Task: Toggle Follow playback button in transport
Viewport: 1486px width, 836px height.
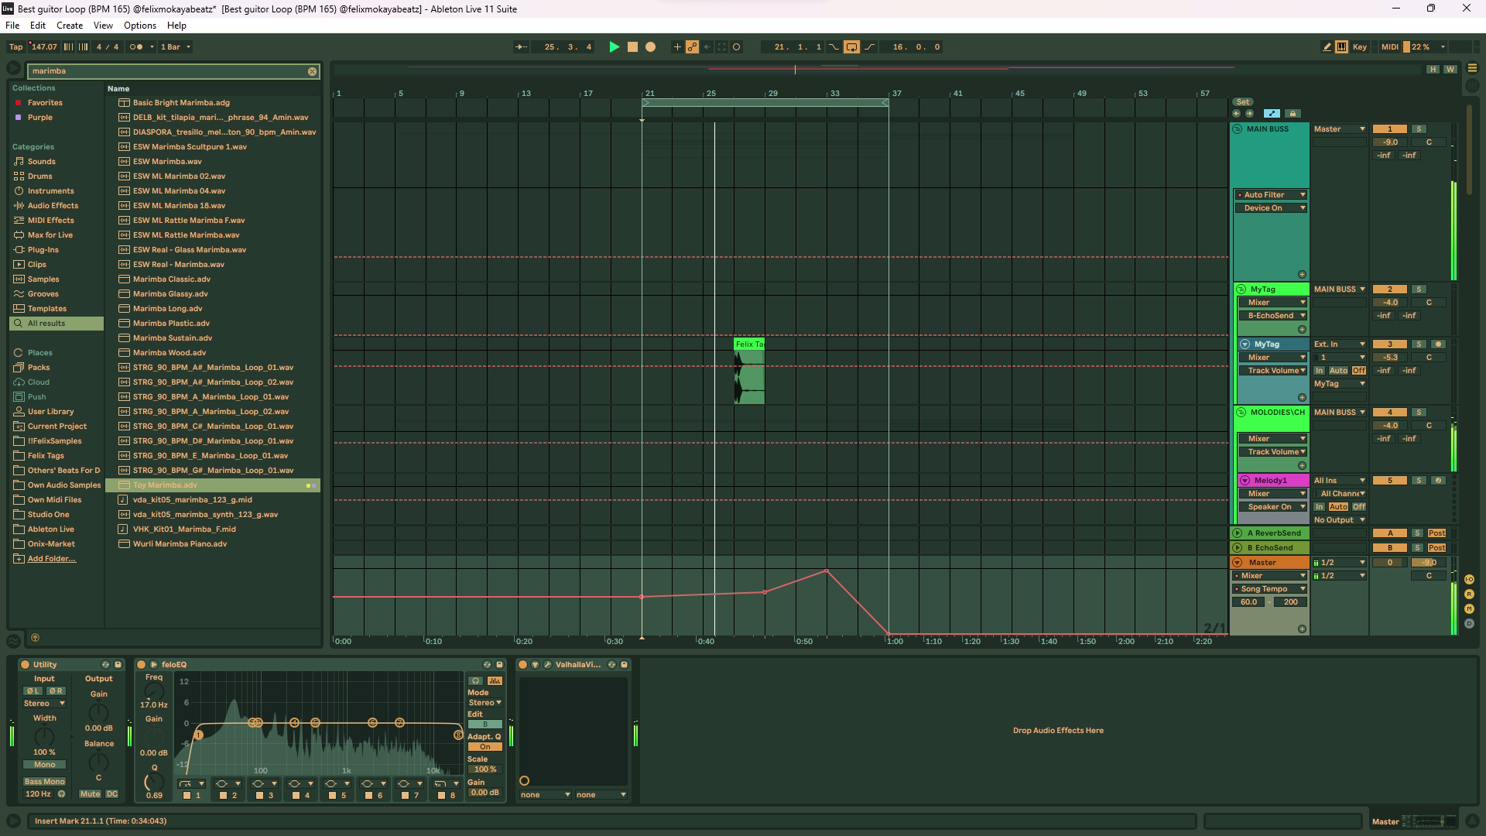Action: coord(522,47)
